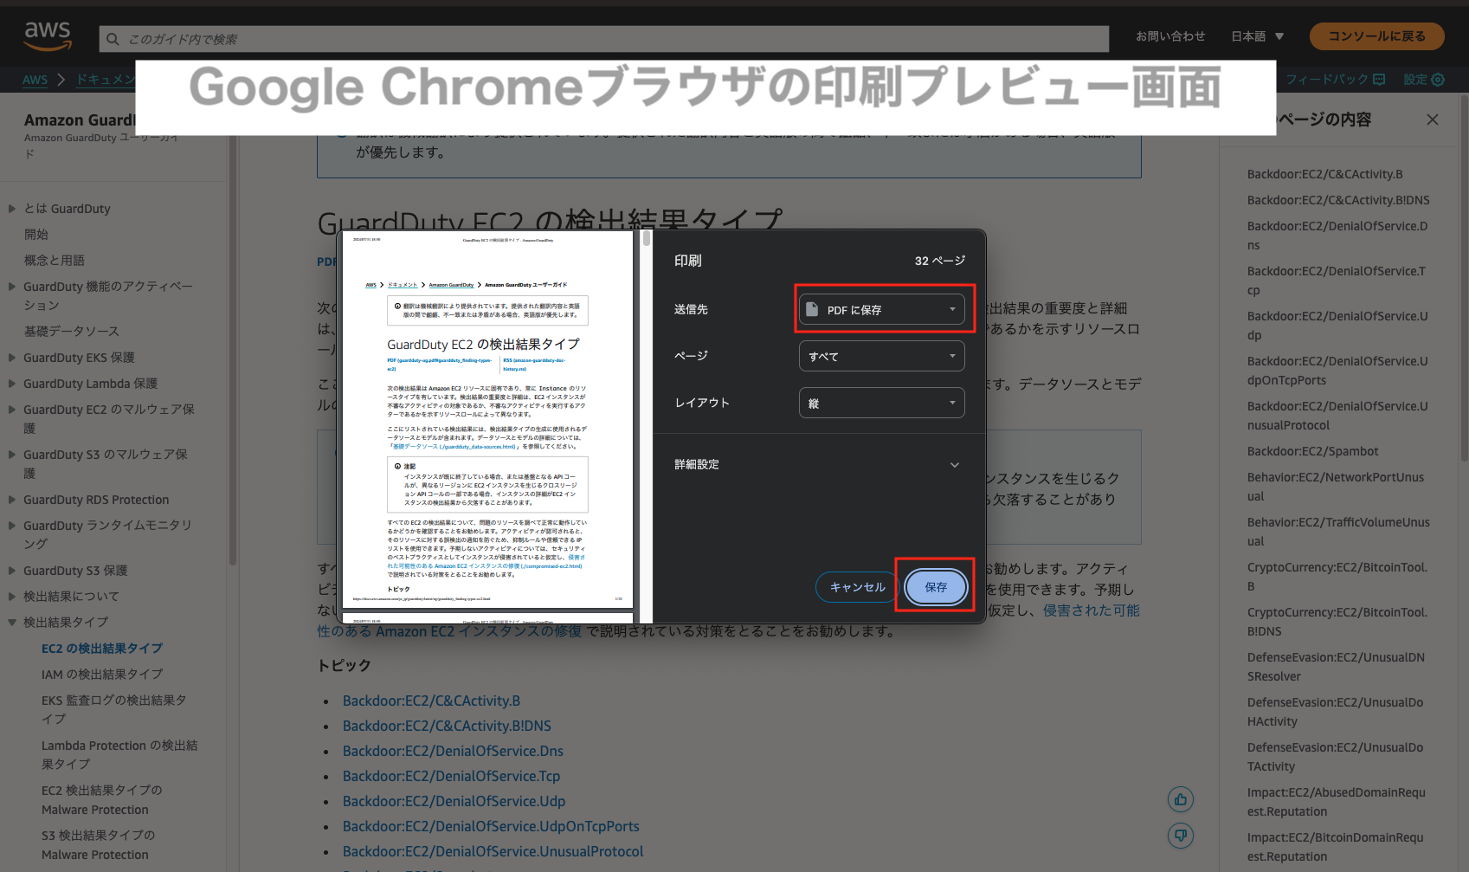This screenshot has height=872, width=1469.
Task: Expand GuardDuty S3 のマルウェア保護
Action: 12,455
